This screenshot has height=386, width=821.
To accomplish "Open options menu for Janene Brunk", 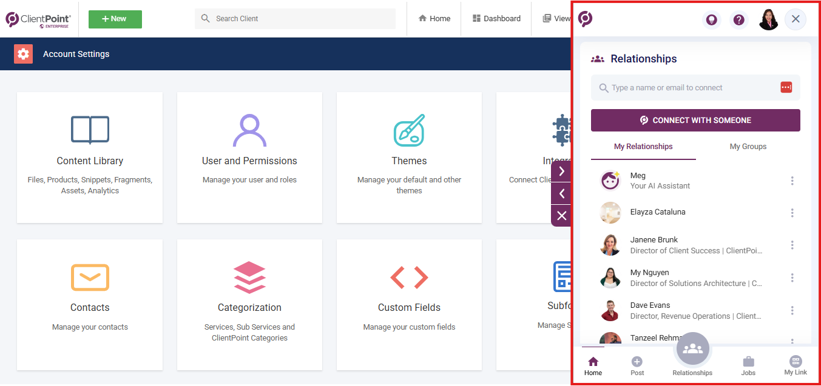I will point(792,245).
